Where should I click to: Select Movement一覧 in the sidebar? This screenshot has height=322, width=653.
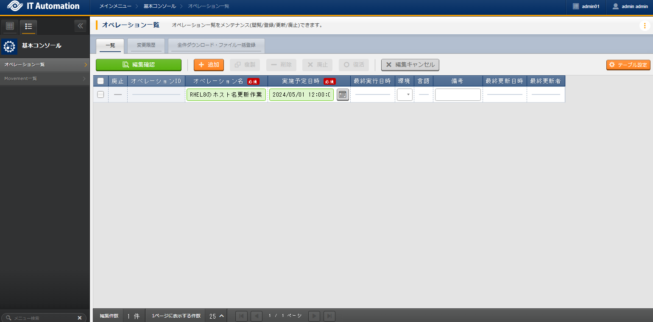45,78
